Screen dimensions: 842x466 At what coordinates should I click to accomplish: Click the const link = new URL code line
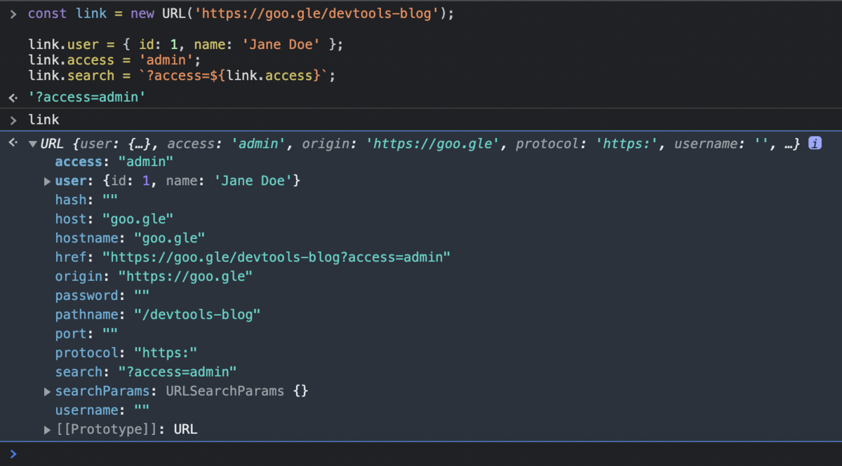pos(241,14)
